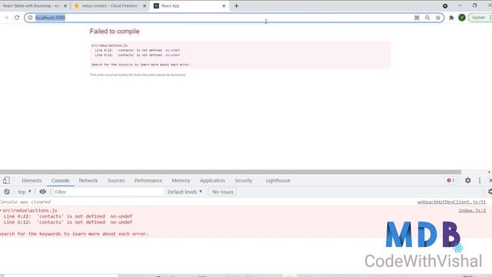Open a new browser tab
The image size is (492, 277).
236,5
